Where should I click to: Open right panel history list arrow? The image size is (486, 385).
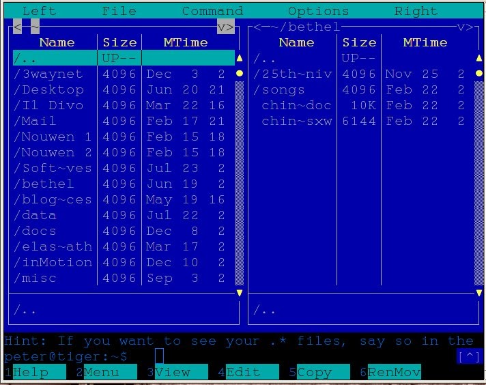tap(461, 27)
